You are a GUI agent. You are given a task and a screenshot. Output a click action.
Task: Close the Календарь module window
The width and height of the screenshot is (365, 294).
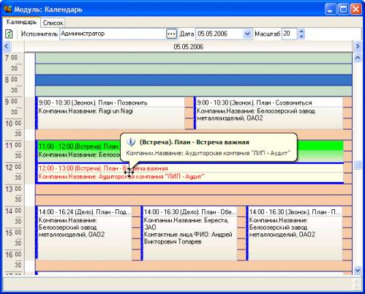tap(356, 10)
